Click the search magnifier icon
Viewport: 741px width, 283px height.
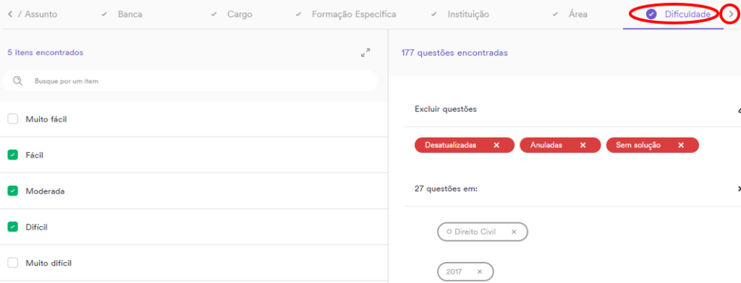click(x=18, y=81)
